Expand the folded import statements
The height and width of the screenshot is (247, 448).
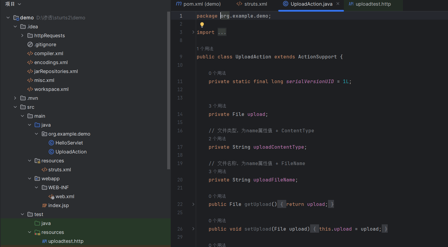(193, 32)
